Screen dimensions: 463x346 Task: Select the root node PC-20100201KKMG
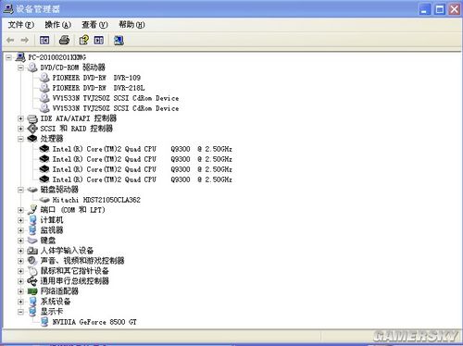pos(56,57)
